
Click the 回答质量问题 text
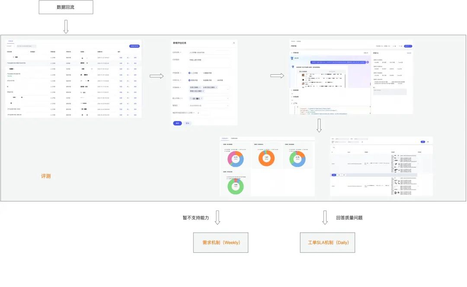[x=349, y=218]
